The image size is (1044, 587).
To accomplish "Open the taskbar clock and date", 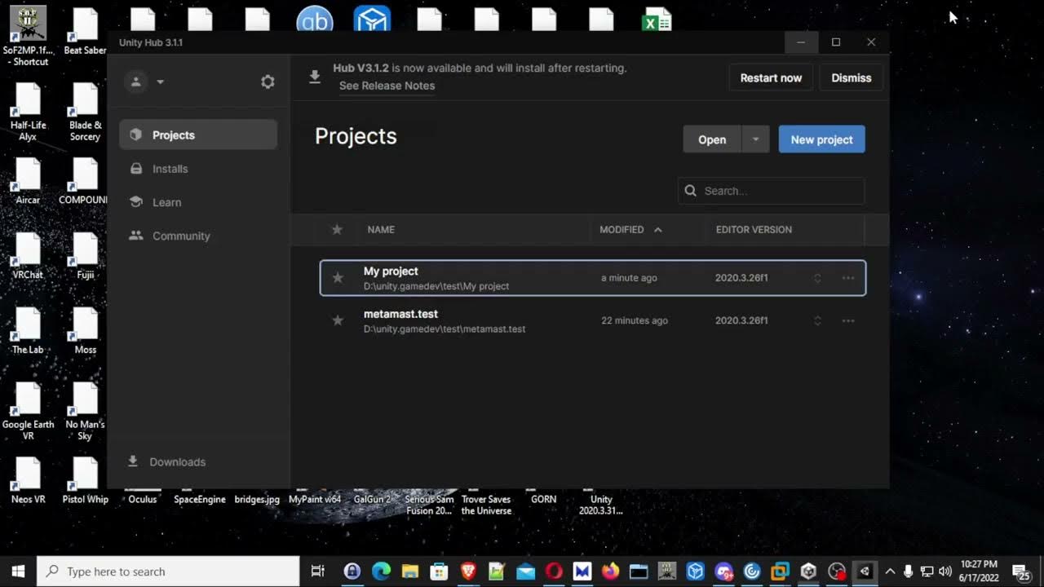I will 979,571.
